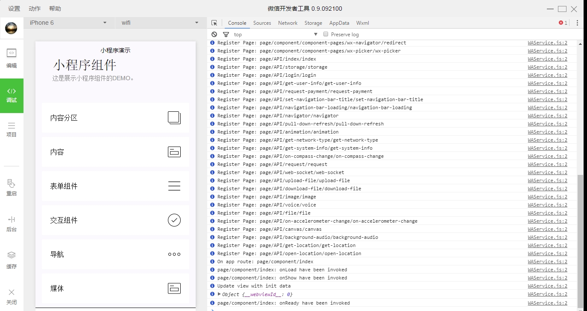Open the console filter funnel icon
The width and height of the screenshot is (587, 311).
[226, 35]
